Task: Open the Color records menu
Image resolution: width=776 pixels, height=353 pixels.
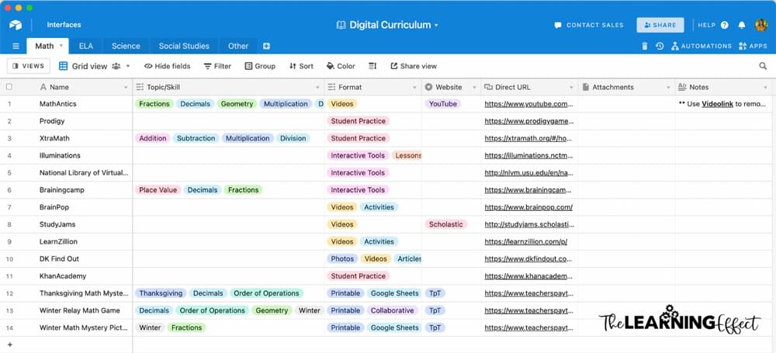Action: [x=341, y=66]
